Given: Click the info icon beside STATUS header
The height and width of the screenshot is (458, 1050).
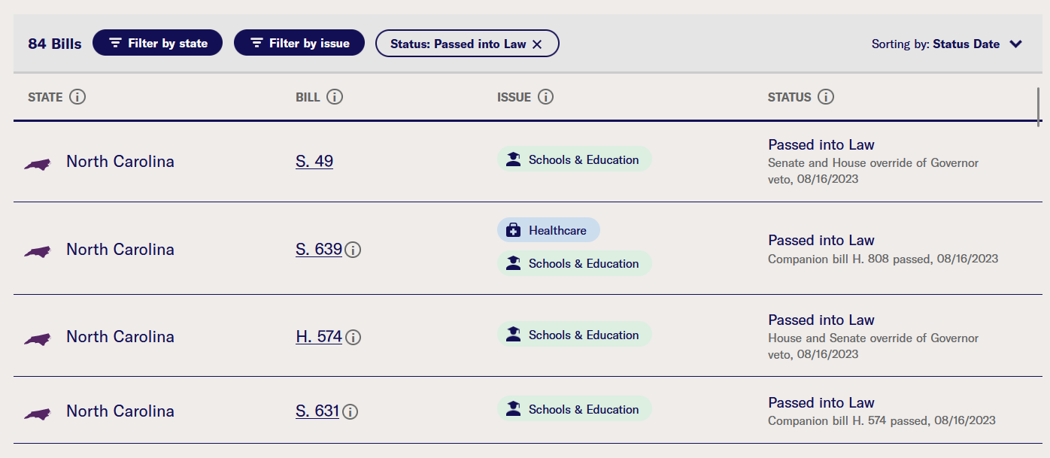Looking at the screenshot, I should point(826,97).
